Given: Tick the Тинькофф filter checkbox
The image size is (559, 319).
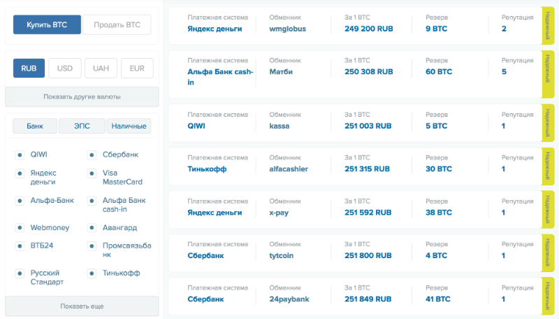Looking at the screenshot, I should [92, 273].
